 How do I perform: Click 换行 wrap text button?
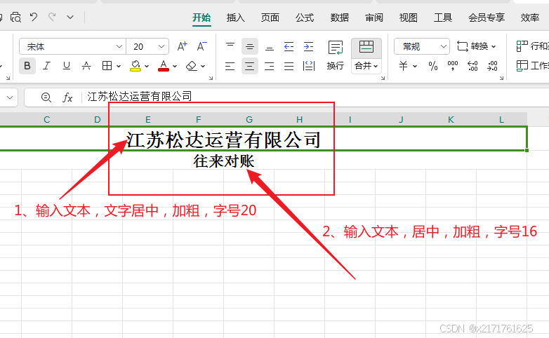336,55
